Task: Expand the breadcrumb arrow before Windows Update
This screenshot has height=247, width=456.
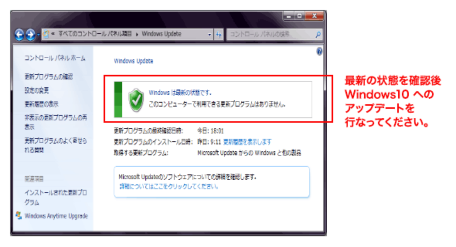Action: click(x=137, y=34)
